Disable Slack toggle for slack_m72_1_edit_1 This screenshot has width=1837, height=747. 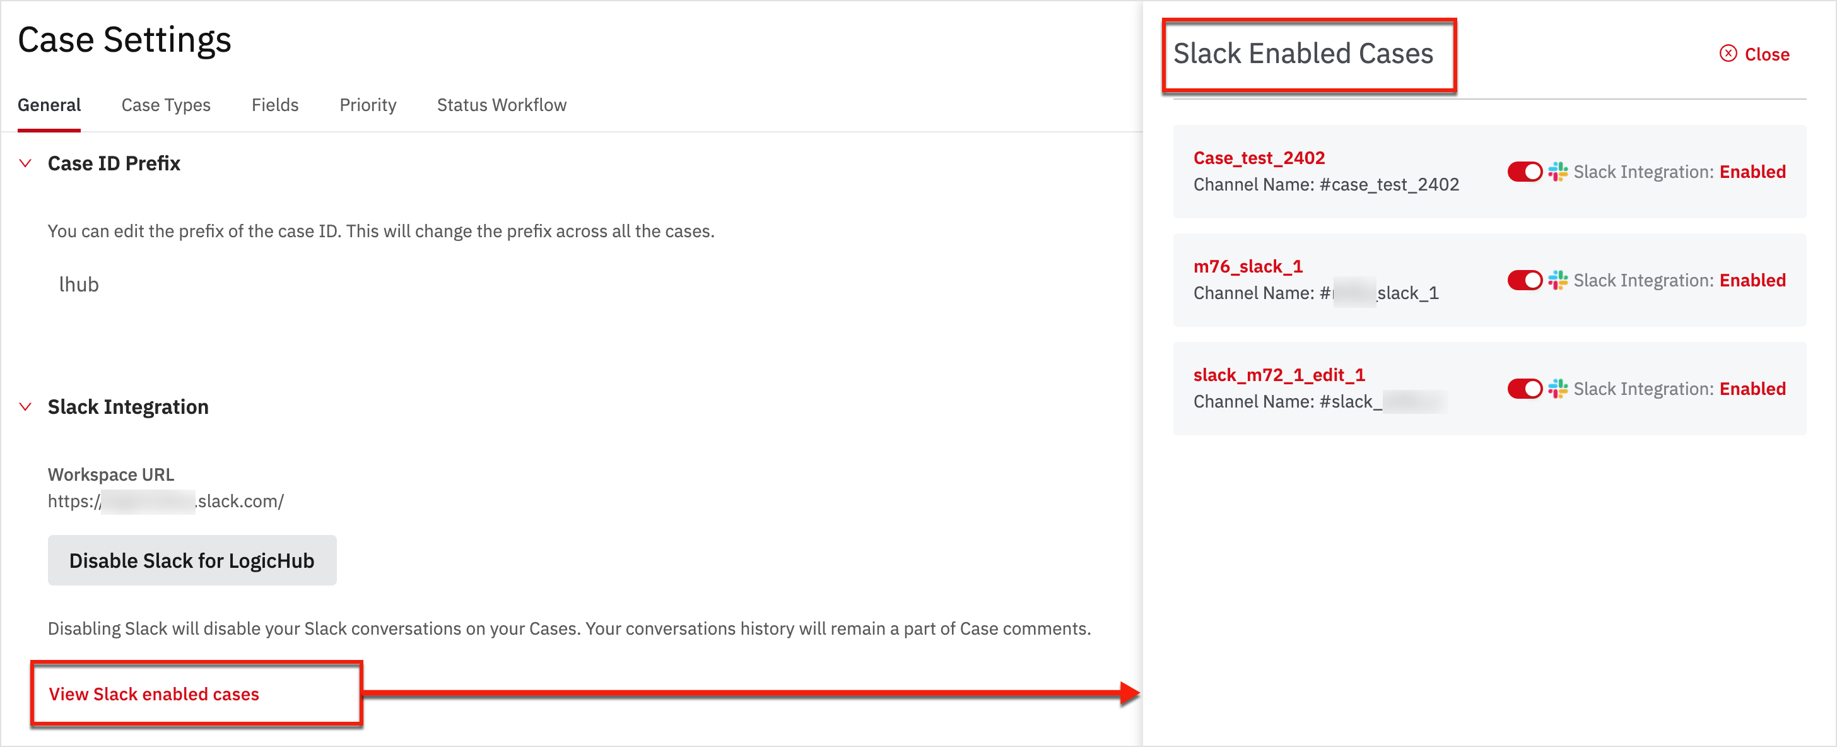1524,389
